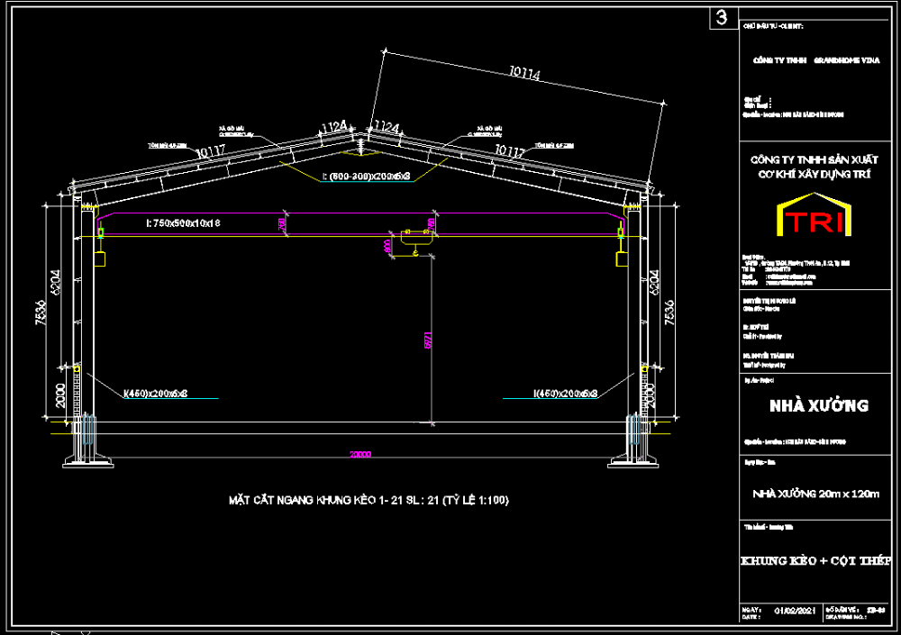Click the red and yellow TRI logo
This screenshot has height=635, width=901.
click(815, 215)
